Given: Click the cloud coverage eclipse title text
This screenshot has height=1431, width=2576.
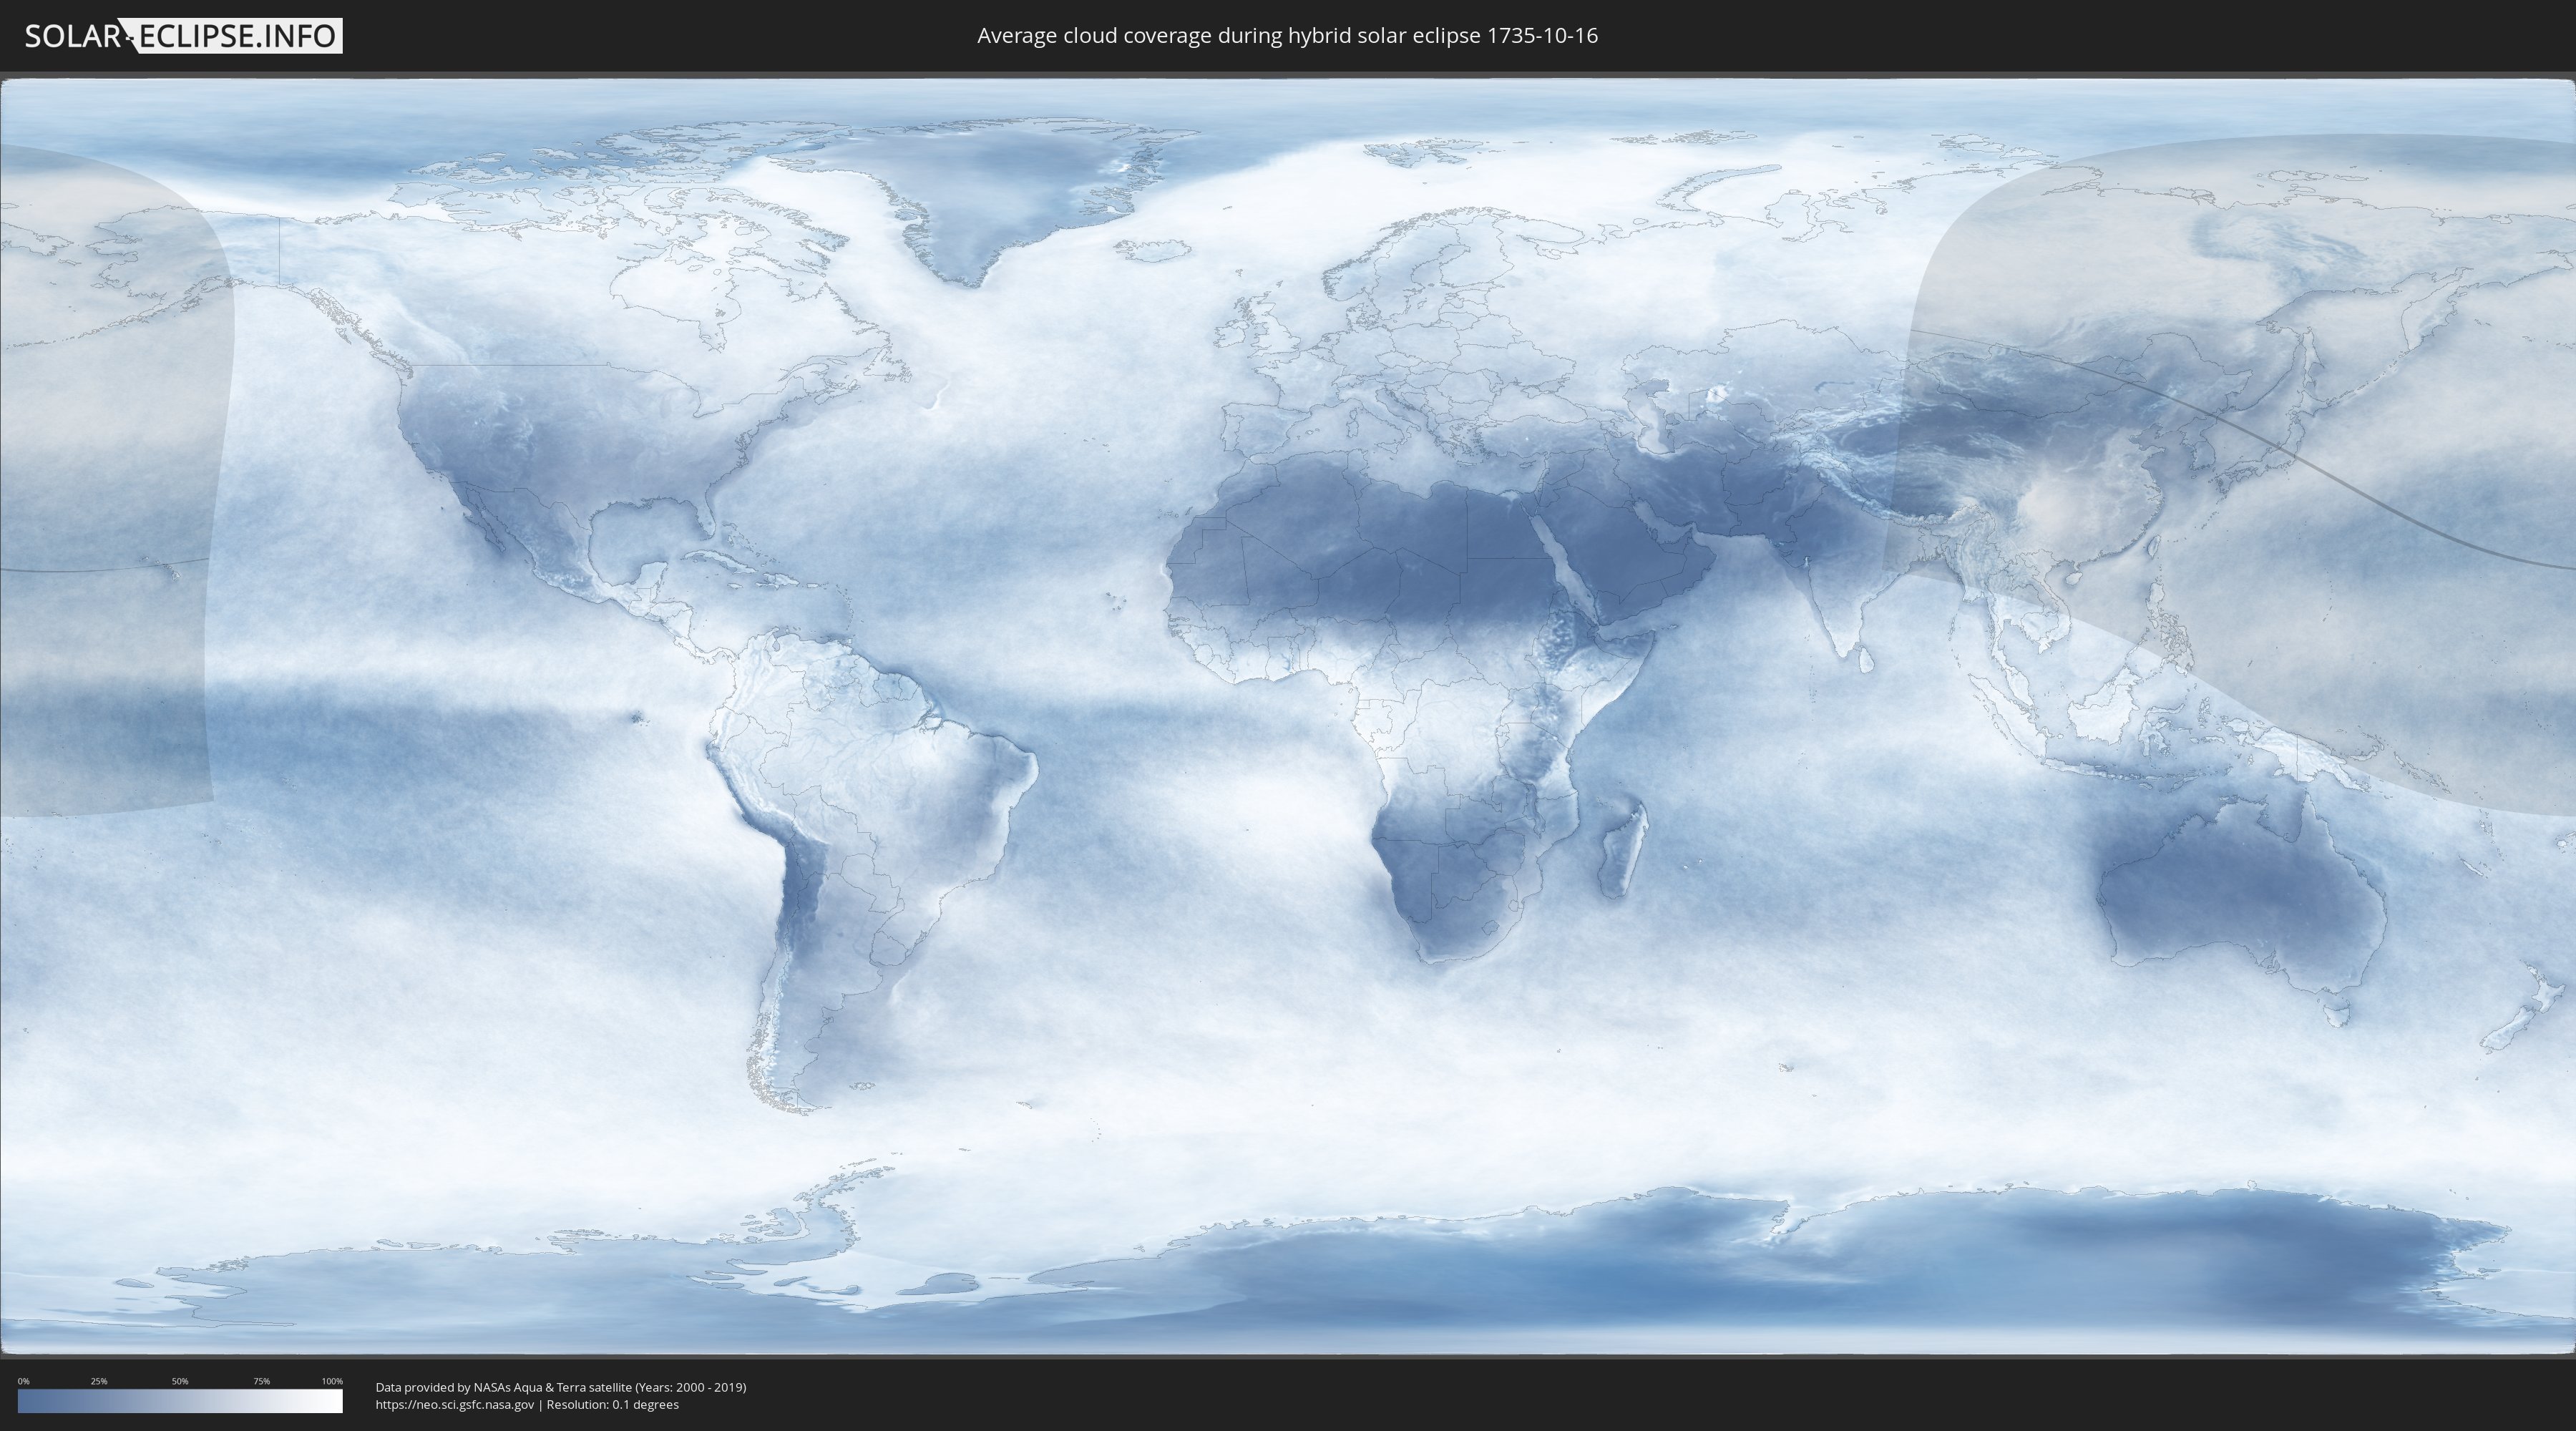Looking at the screenshot, I should click(1287, 36).
